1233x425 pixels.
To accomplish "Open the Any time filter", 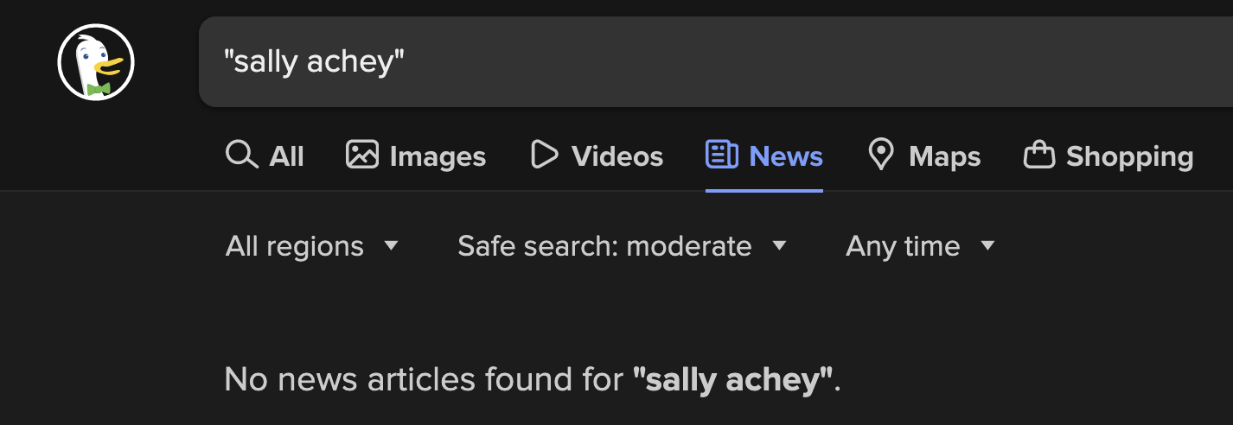I will 903,246.
